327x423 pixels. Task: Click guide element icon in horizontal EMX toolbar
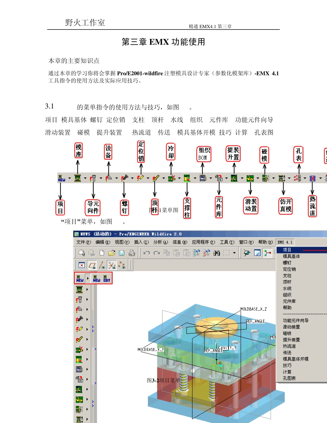[93, 178]
